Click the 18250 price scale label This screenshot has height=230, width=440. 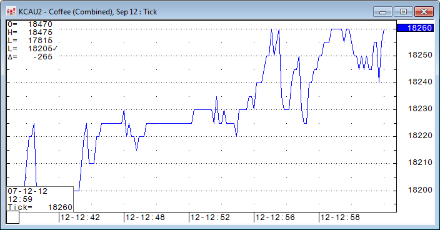(420, 55)
